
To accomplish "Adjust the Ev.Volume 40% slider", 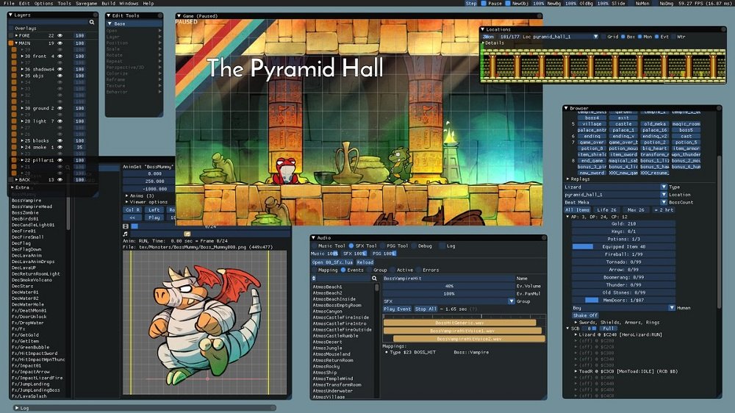I will [448, 286].
